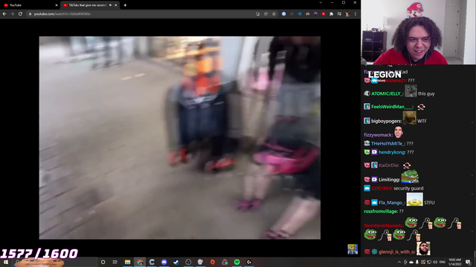Image resolution: width=476 pixels, height=267 pixels.
Task: Open the Windows Start menu
Action: [x=6, y=262]
